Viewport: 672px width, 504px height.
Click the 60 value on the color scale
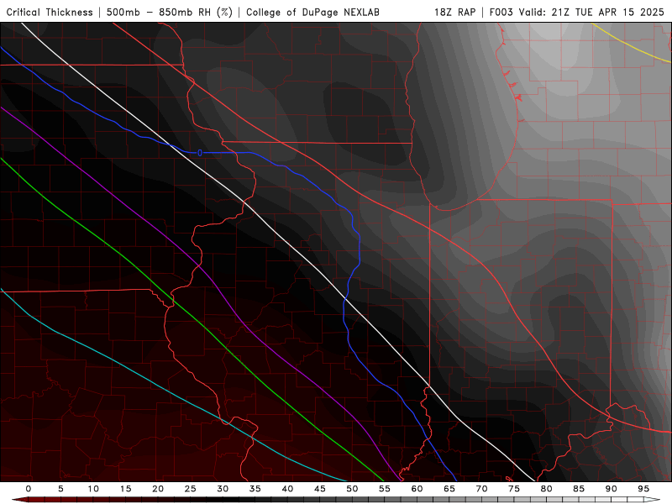pyautogui.click(x=417, y=489)
